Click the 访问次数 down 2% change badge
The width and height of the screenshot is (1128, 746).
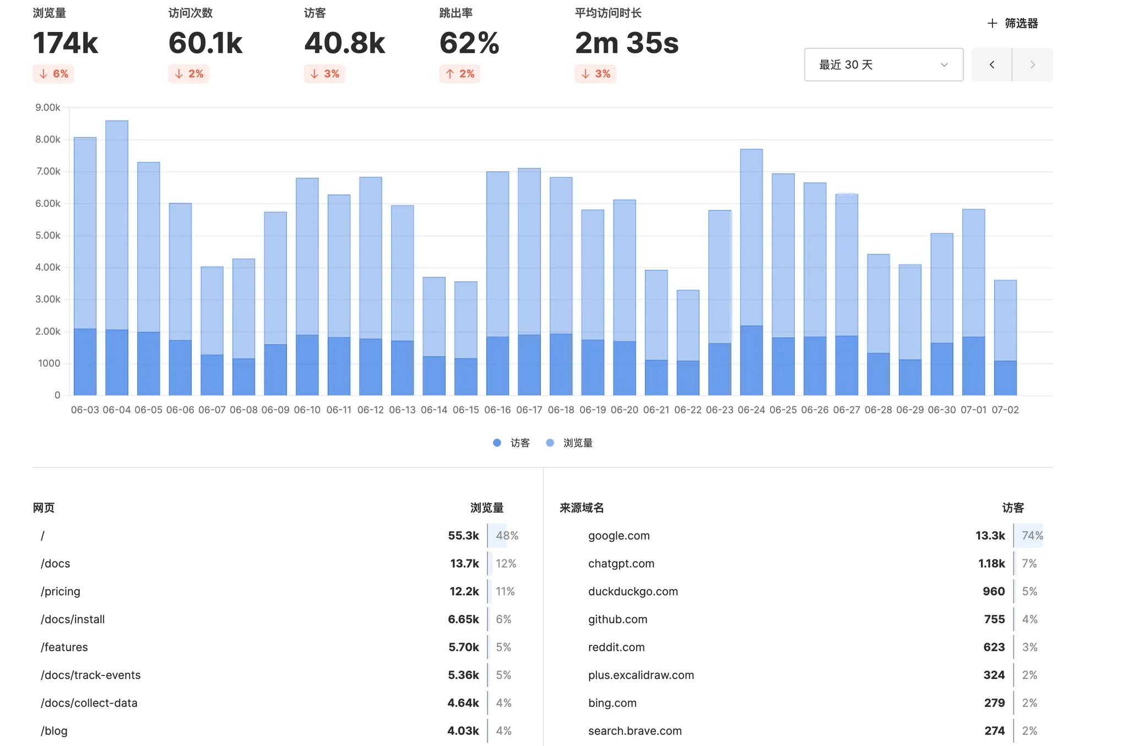click(x=189, y=74)
